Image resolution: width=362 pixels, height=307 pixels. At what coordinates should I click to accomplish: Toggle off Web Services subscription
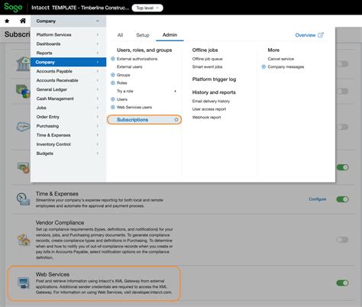click(342, 283)
